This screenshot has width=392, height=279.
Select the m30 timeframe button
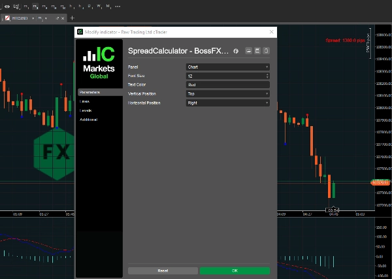point(63,7)
